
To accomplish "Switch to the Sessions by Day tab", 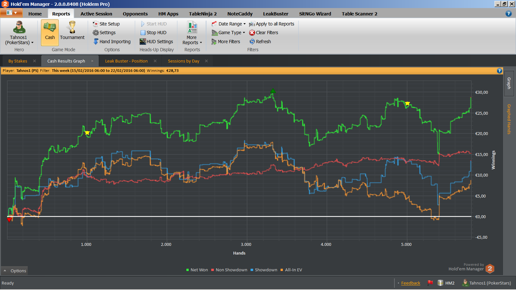I will click(x=184, y=61).
